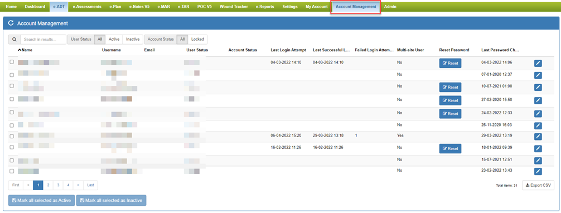Go to the Settings tab
This screenshot has width=561, height=213.
[290, 7]
